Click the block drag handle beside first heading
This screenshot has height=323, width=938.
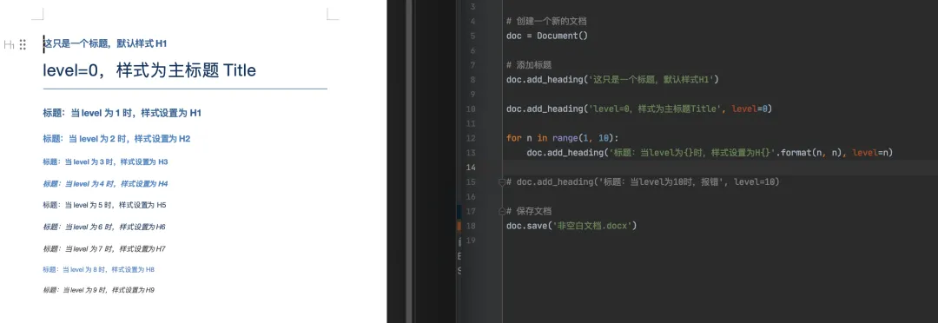click(23, 44)
